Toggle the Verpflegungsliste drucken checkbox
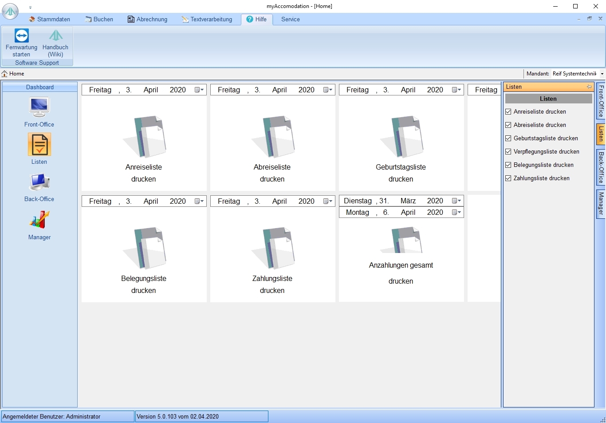 pos(508,152)
